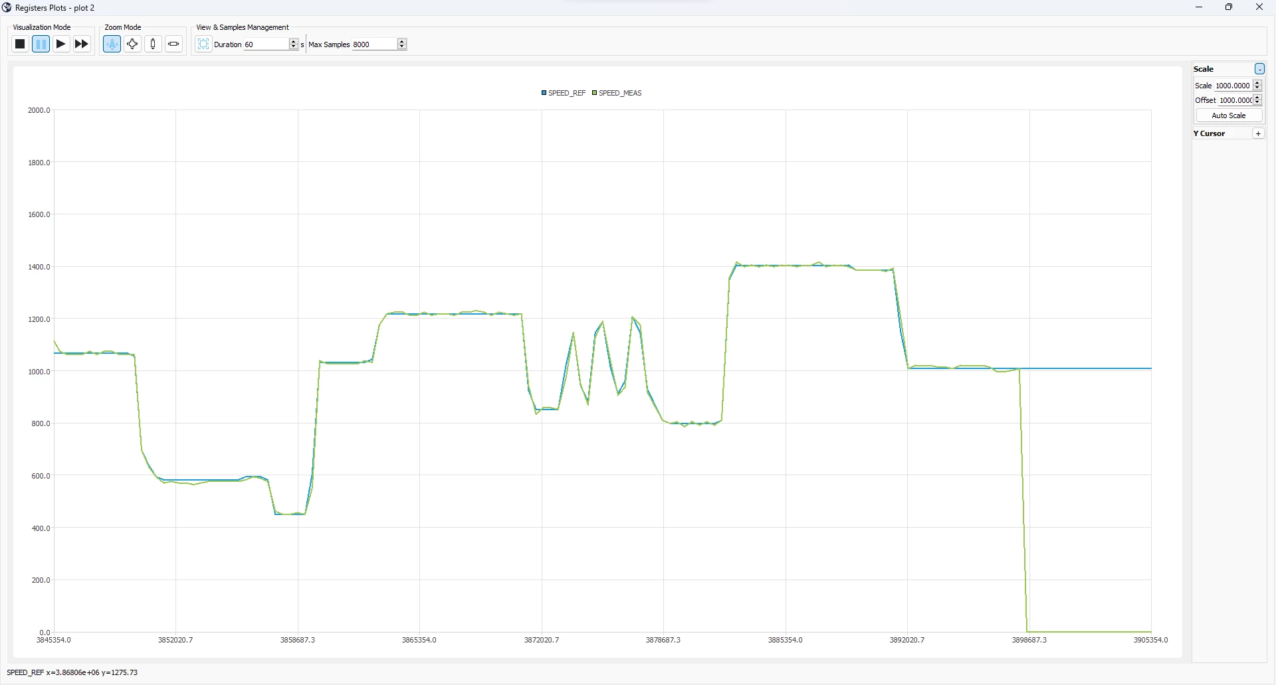Select the fast-forward visualization mode
The height and width of the screenshot is (685, 1276).
(x=82, y=44)
